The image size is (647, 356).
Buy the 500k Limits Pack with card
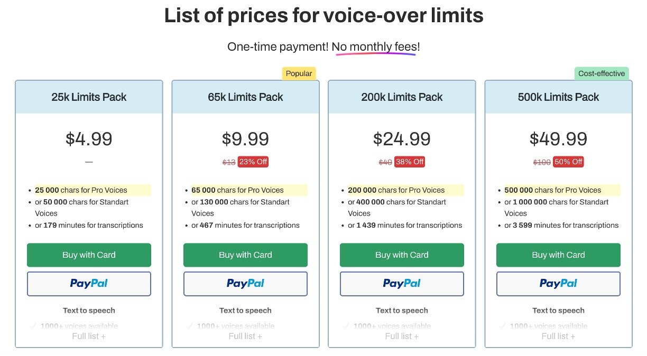pos(558,255)
